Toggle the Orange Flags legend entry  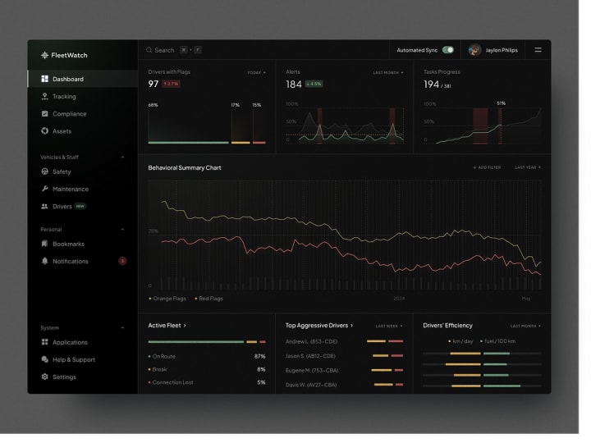click(168, 299)
